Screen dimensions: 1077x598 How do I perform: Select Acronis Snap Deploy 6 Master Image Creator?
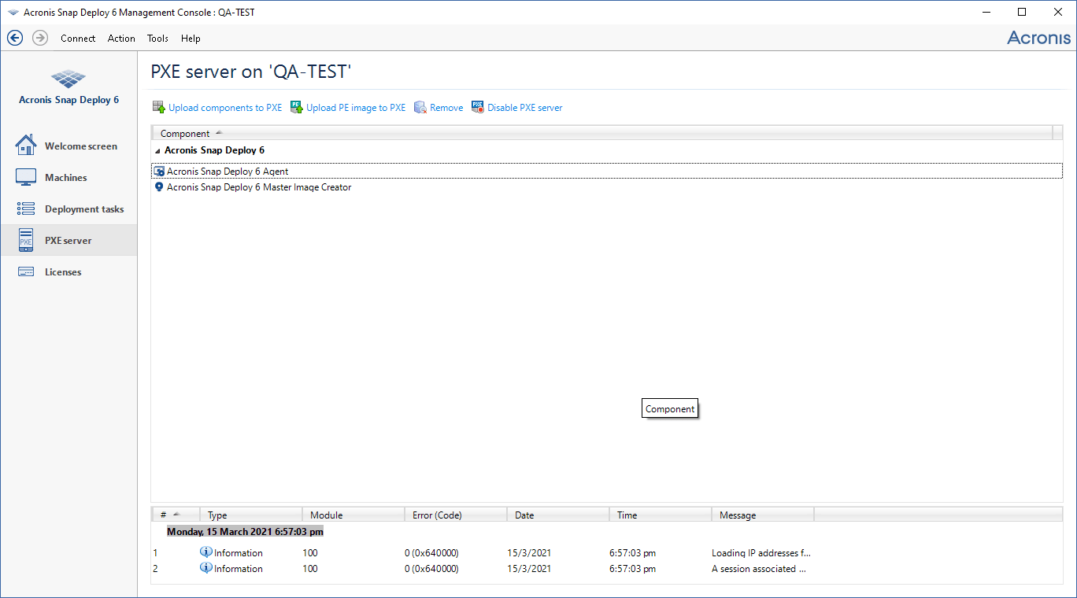[259, 186]
